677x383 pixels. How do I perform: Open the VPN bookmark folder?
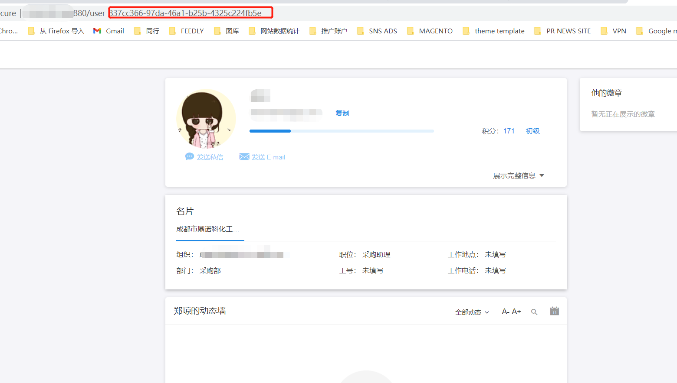click(x=614, y=31)
